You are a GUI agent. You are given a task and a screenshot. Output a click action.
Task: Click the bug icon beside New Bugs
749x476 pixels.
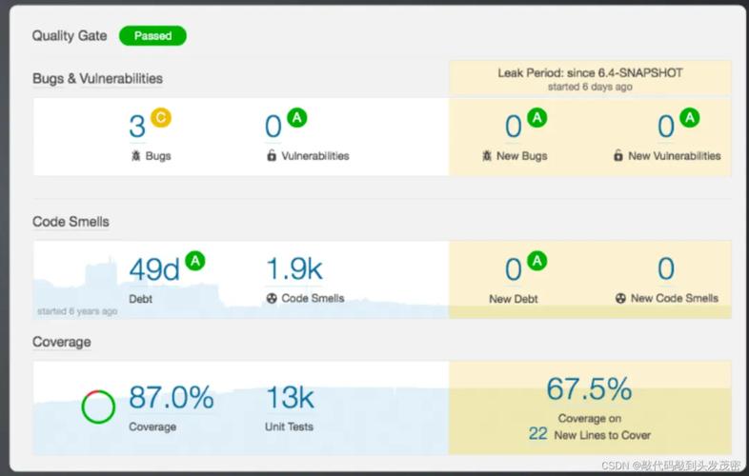tap(486, 156)
